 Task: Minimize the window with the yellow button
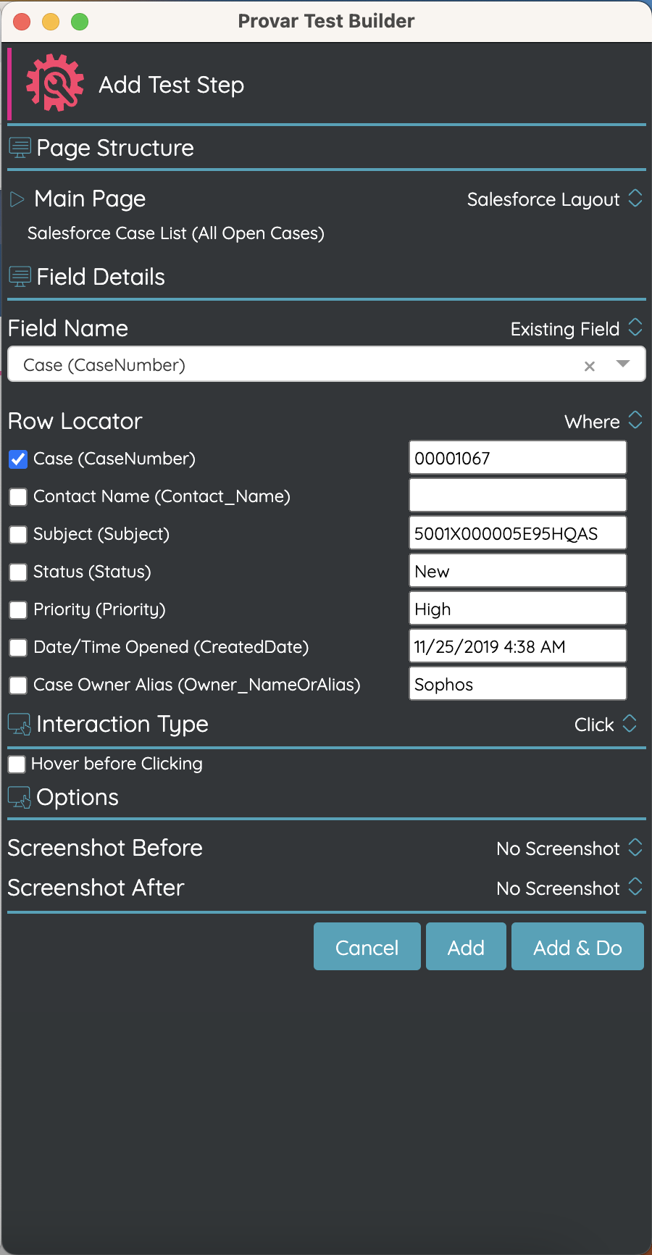coord(51,22)
